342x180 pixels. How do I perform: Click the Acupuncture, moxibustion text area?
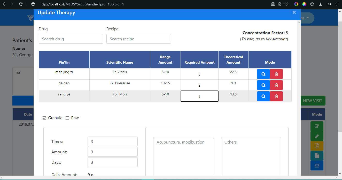click(x=183, y=155)
